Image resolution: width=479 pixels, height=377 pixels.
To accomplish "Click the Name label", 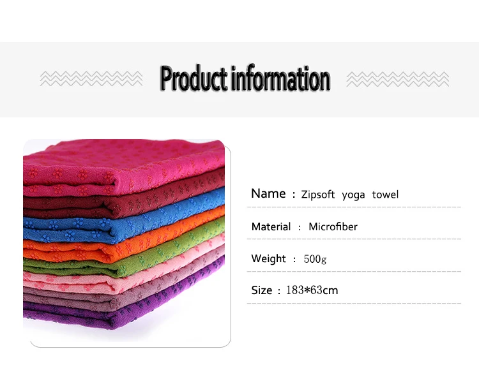I will click(x=268, y=194).
